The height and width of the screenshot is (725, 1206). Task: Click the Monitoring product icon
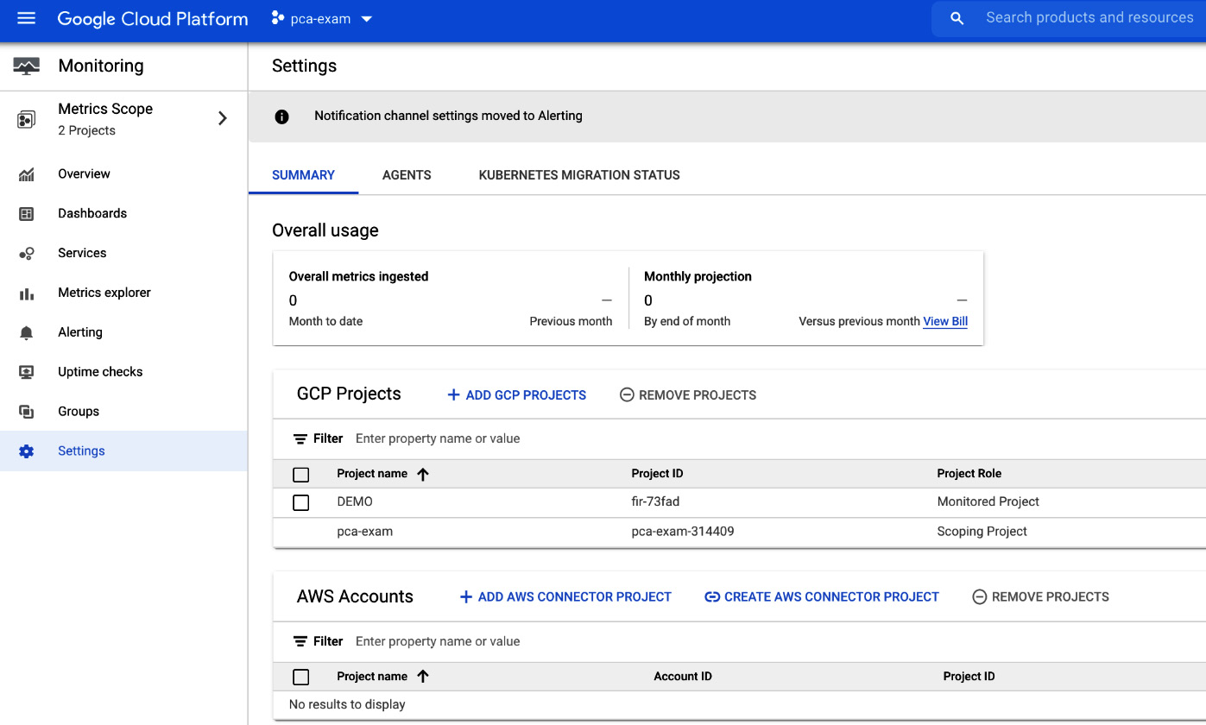tap(27, 66)
